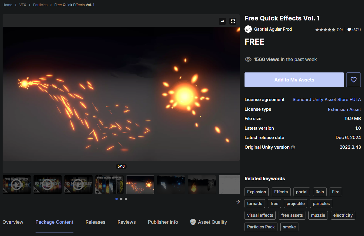Toggle the heart wishlist button beside Add to My Assets

[x=354, y=80]
